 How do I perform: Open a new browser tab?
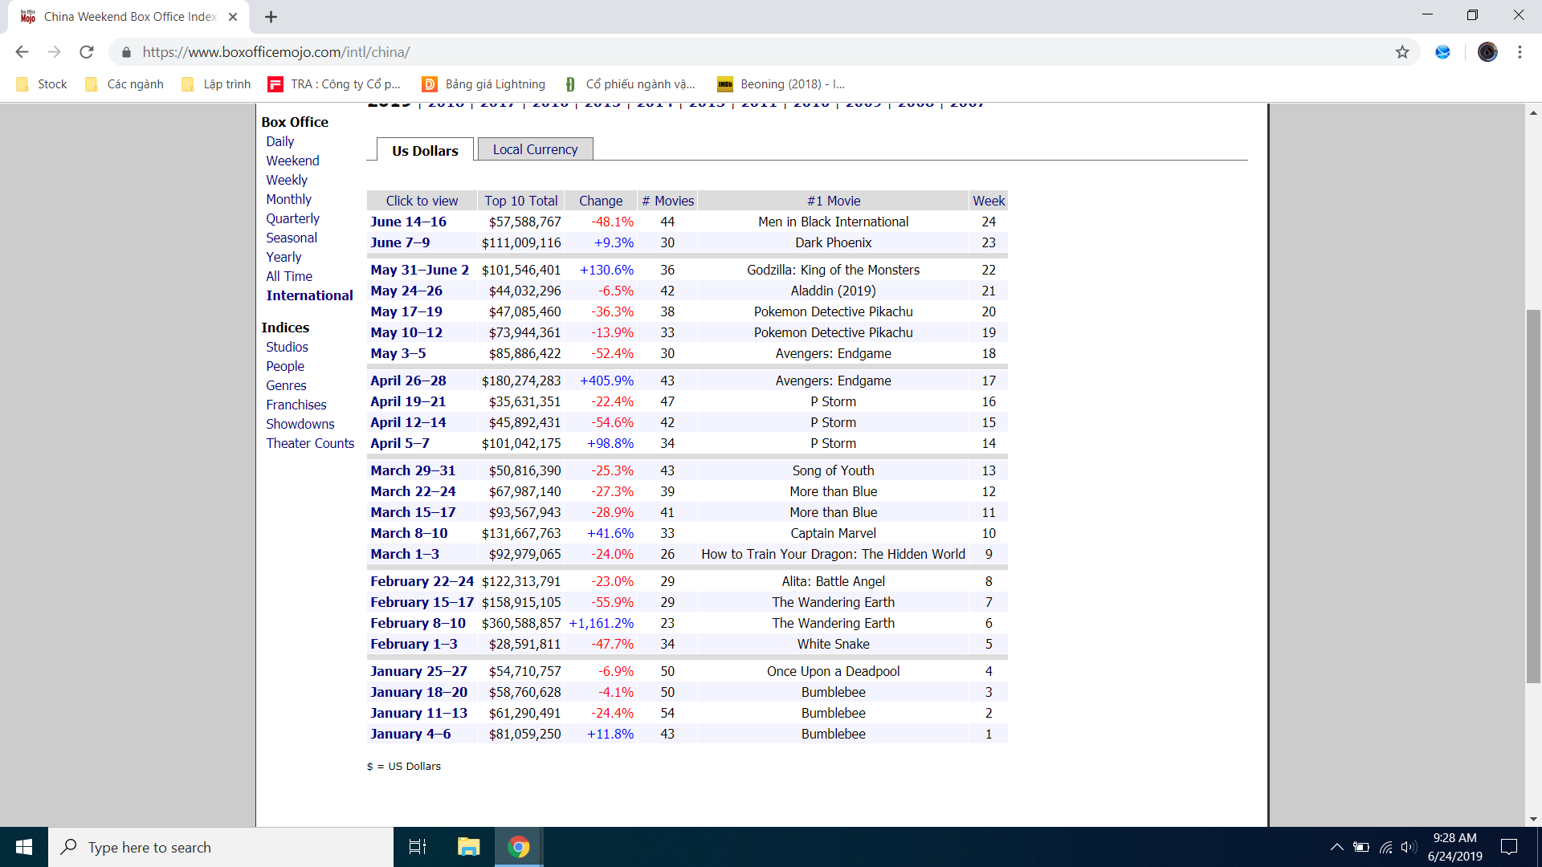[x=271, y=17]
